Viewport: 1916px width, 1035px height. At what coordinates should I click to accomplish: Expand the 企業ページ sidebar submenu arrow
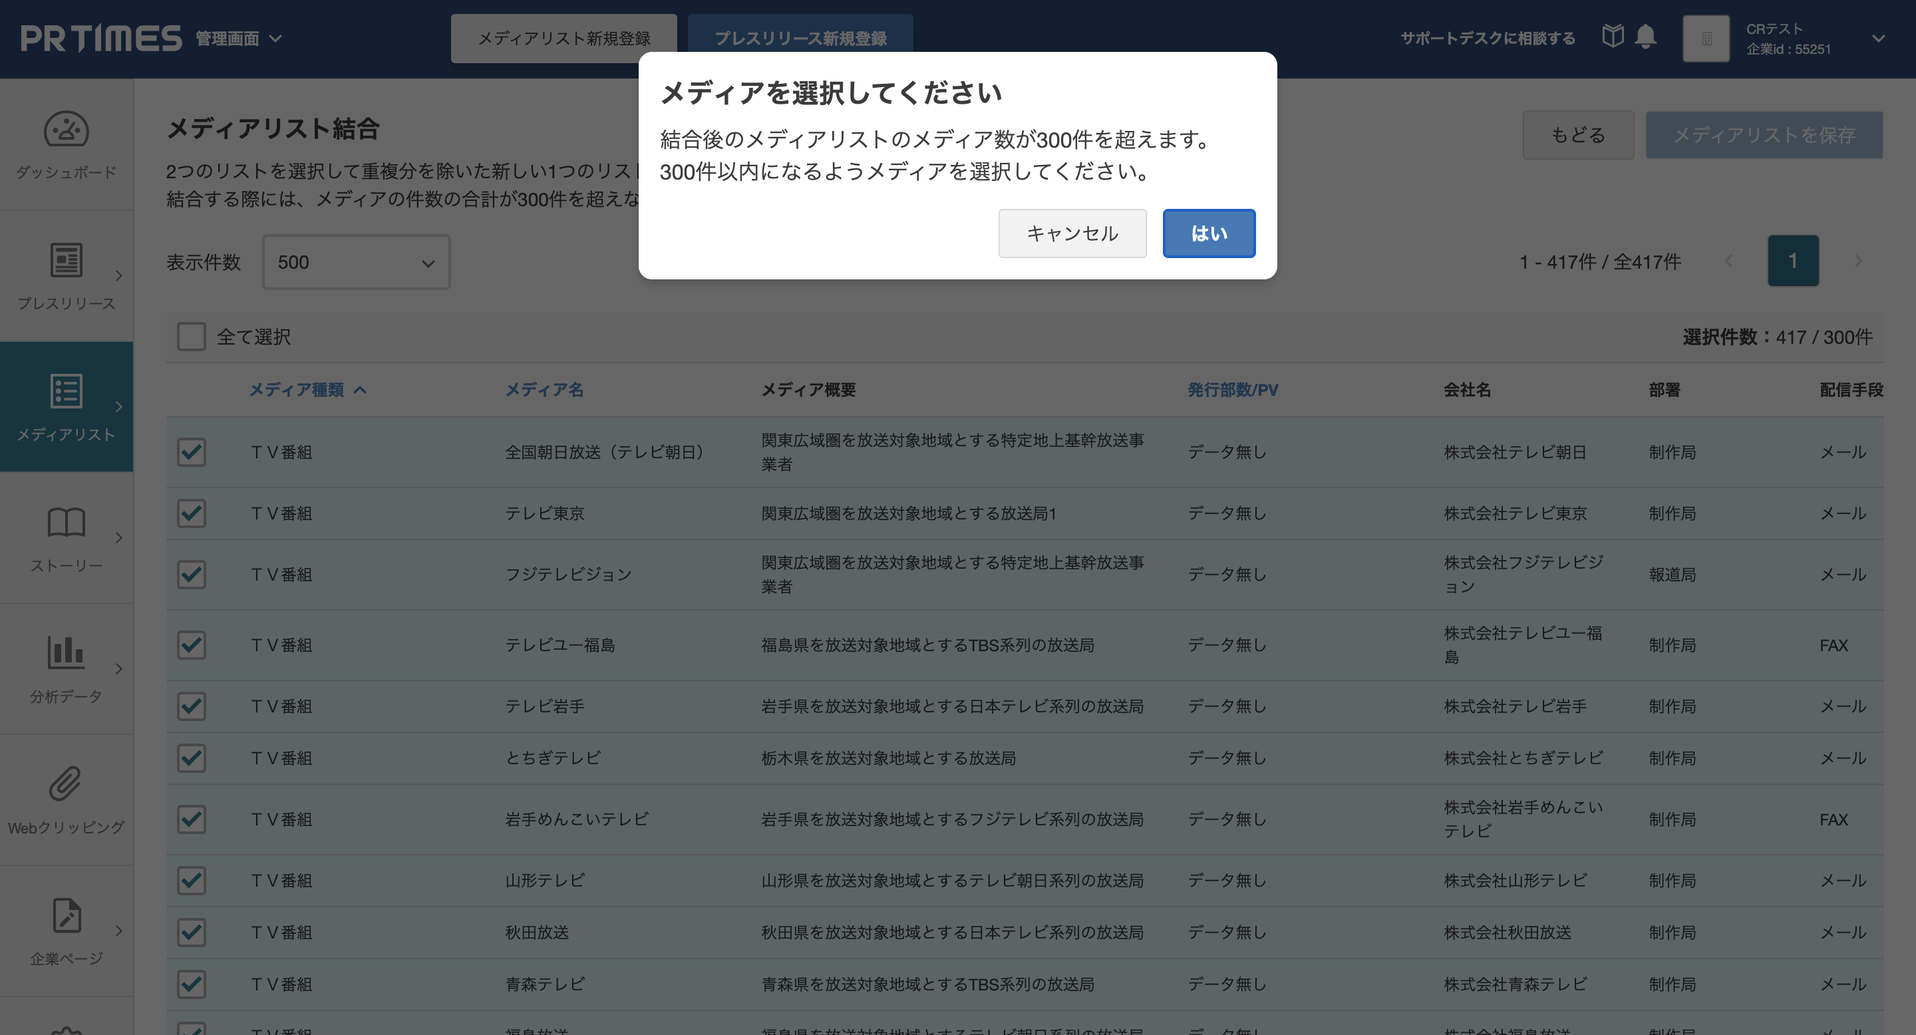tap(118, 930)
